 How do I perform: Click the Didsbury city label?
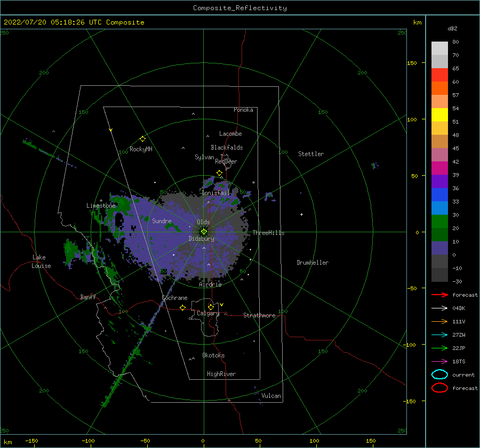point(201,239)
